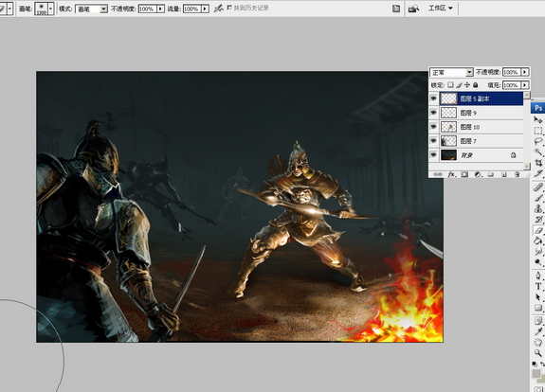This screenshot has width=545, height=392.
Task: Delete the layer with the trash icon
Action: pyautogui.click(x=517, y=174)
